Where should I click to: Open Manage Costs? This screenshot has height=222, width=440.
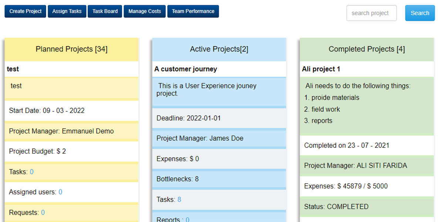coord(144,11)
